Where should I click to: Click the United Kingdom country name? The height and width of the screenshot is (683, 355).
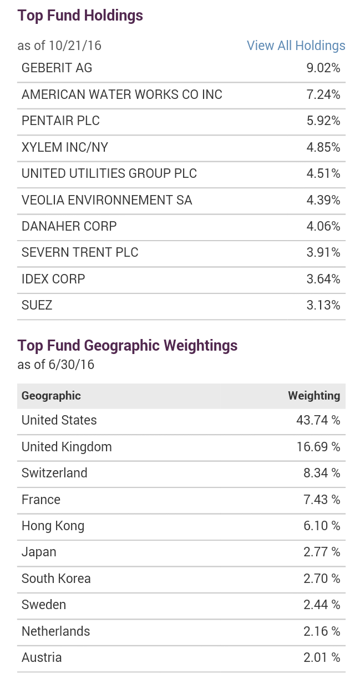[67, 447]
